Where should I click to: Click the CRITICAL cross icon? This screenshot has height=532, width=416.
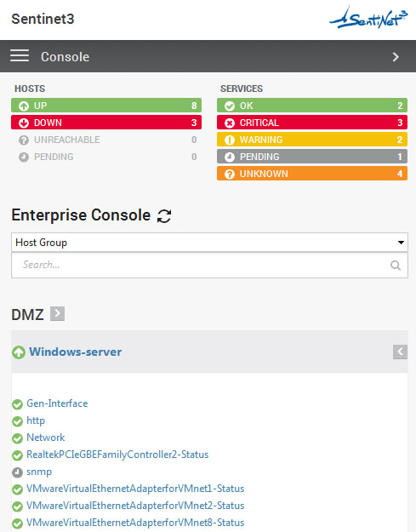[x=230, y=123]
